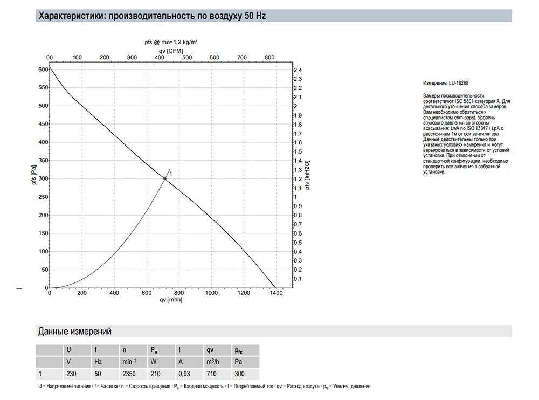This screenshot has width=539, height=400.
Task: Click the abbreviations footnote below the table
Action: (204, 387)
